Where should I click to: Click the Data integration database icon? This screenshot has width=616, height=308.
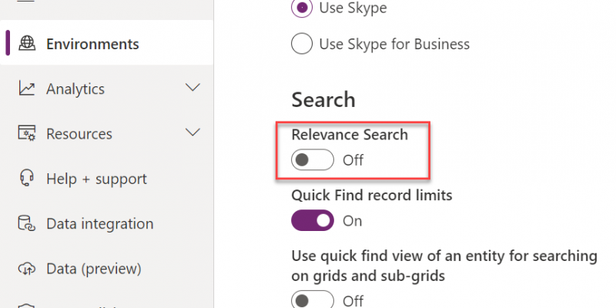pos(27,223)
